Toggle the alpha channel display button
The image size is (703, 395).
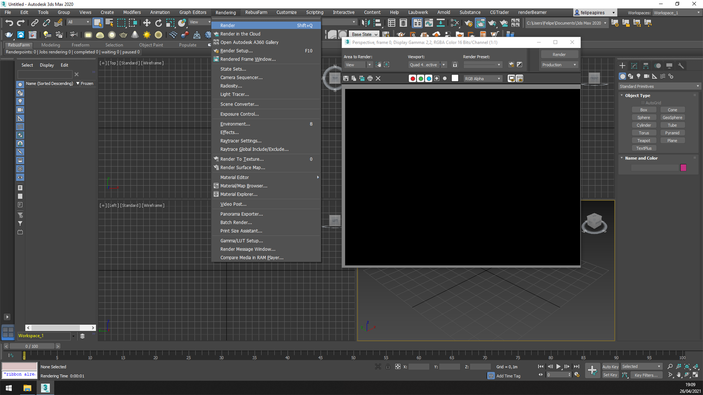tap(437, 78)
